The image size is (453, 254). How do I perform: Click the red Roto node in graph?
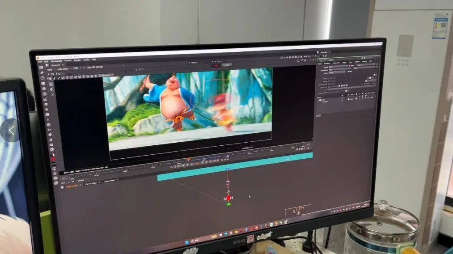point(228,198)
